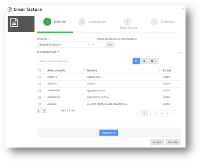Toggle select-all checkbox in table header
Viewport: 200px width, 162px height.
[x=40, y=70]
